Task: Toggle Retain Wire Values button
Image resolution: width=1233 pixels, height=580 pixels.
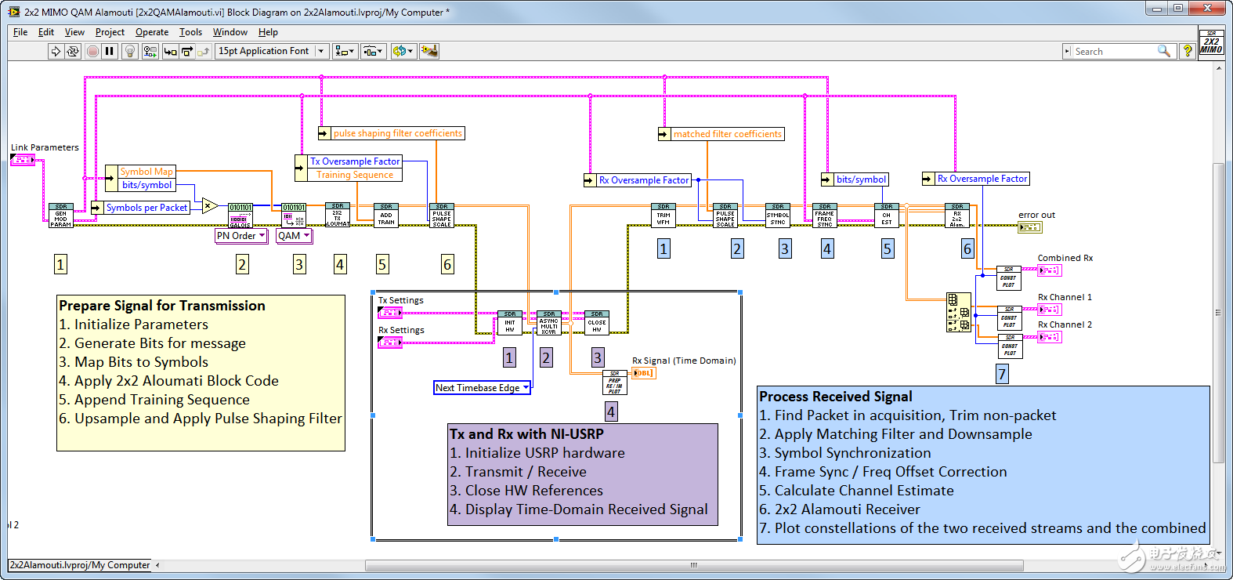Action: tap(150, 51)
